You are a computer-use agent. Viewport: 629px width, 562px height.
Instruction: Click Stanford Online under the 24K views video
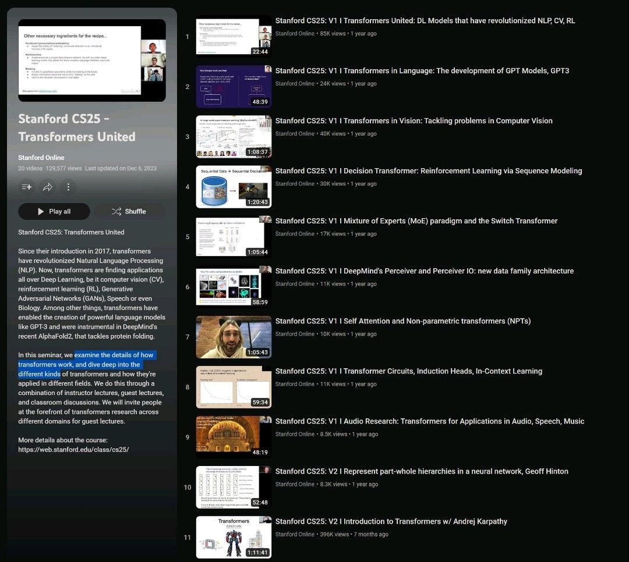[295, 84]
